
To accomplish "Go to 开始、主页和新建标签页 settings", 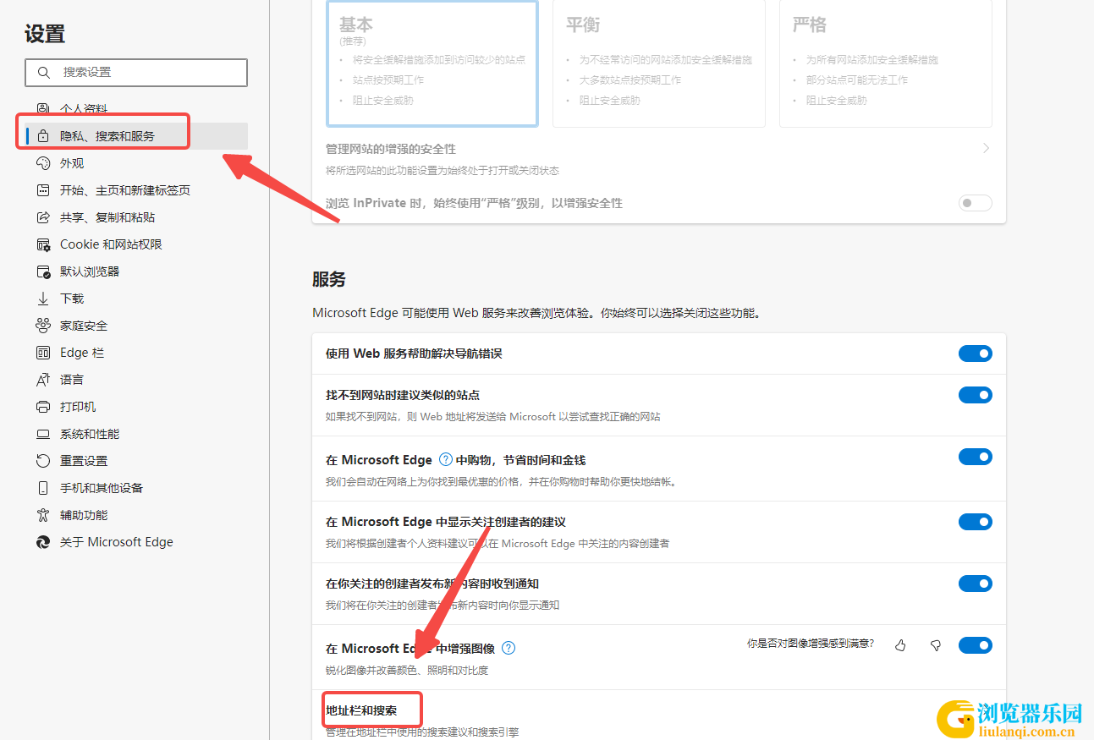I will [136, 190].
